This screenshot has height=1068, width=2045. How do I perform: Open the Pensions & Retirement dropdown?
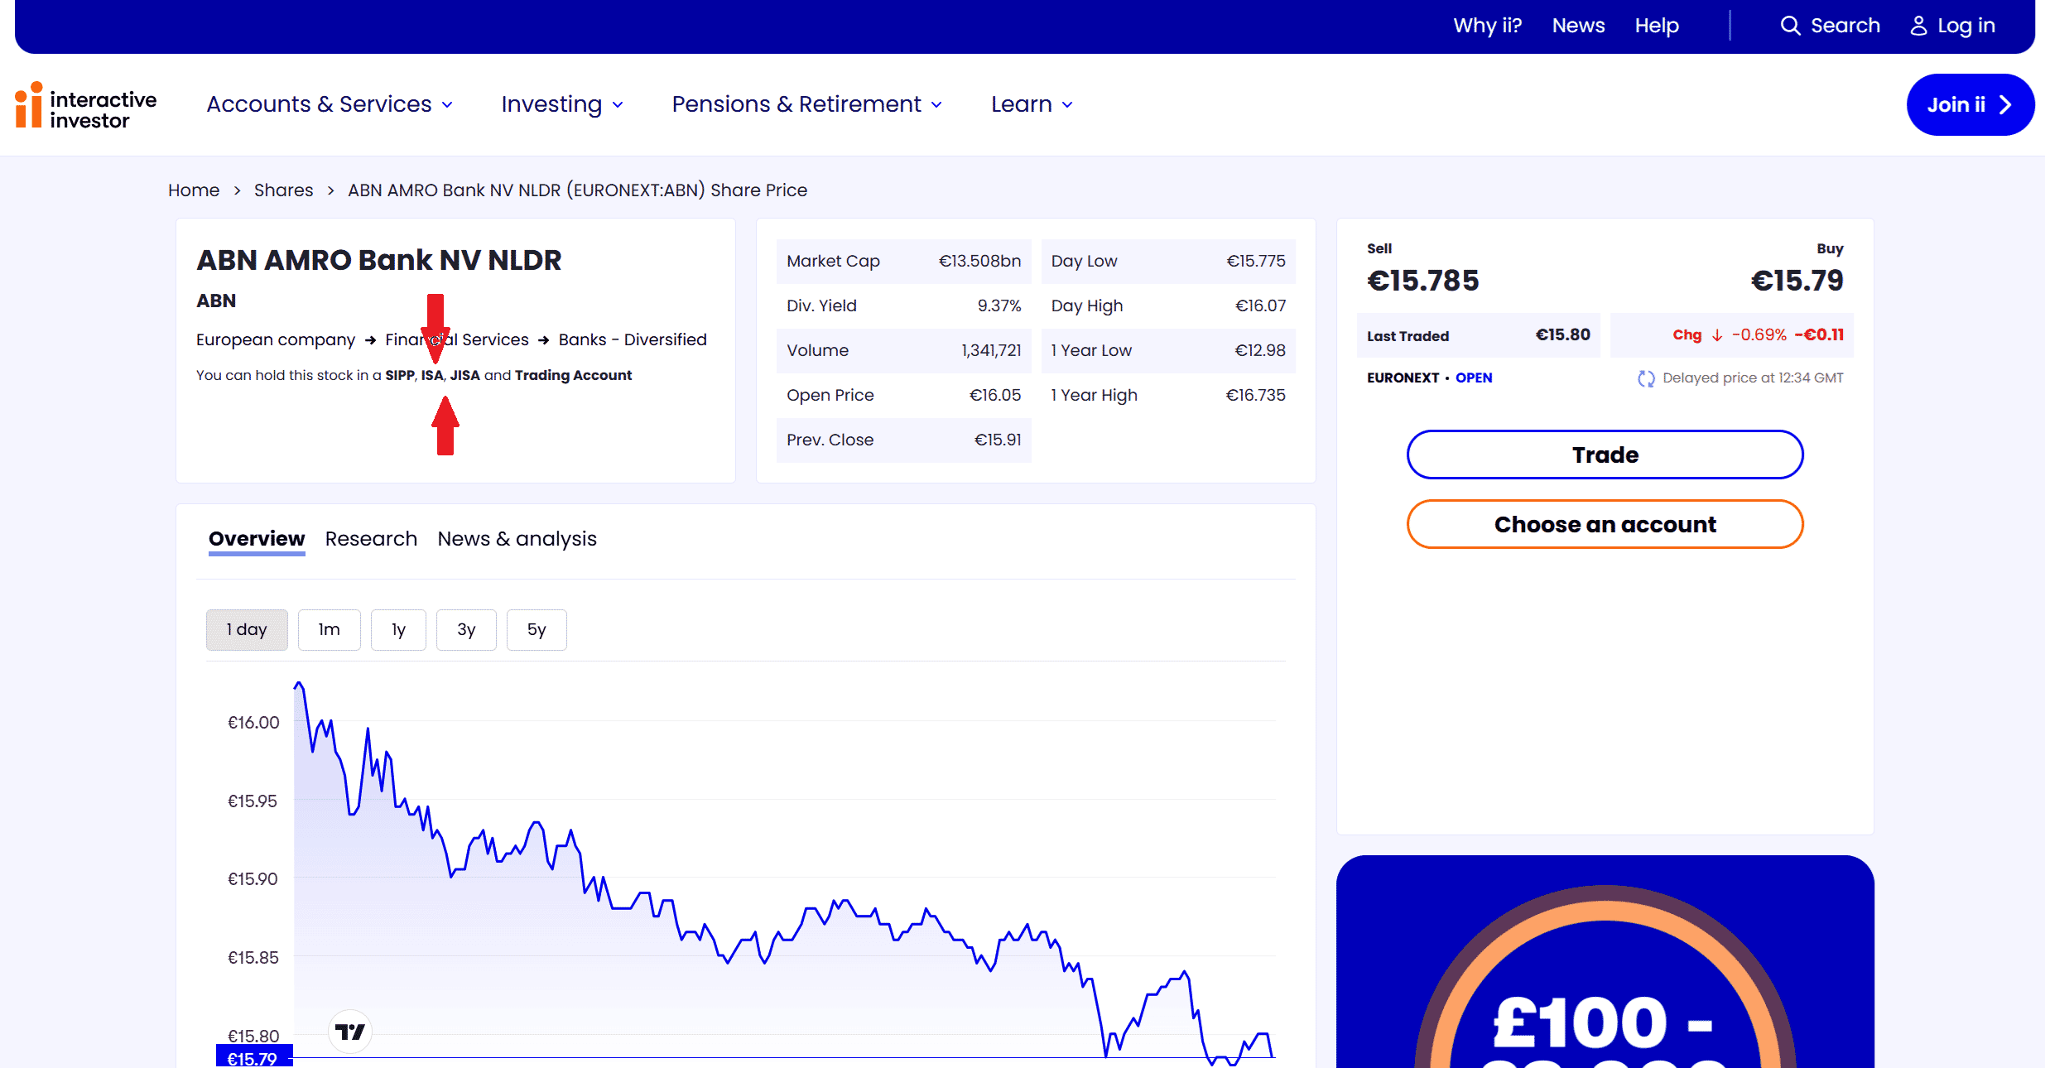tap(806, 104)
